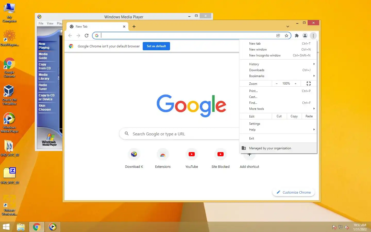The width and height of the screenshot is (371, 232).
Task: Open the Site Blocked shortcut tile
Action: [x=221, y=158]
